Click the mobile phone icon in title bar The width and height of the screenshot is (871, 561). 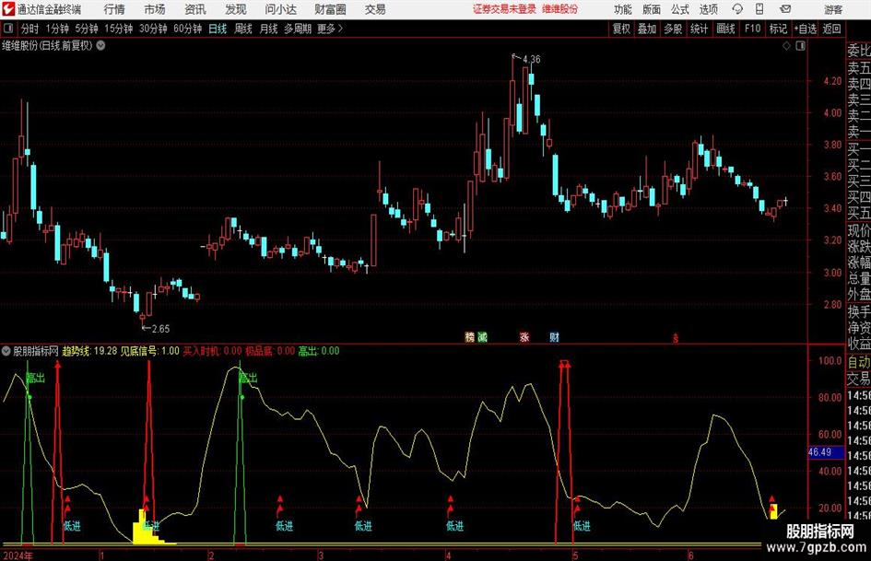[759, 9]
